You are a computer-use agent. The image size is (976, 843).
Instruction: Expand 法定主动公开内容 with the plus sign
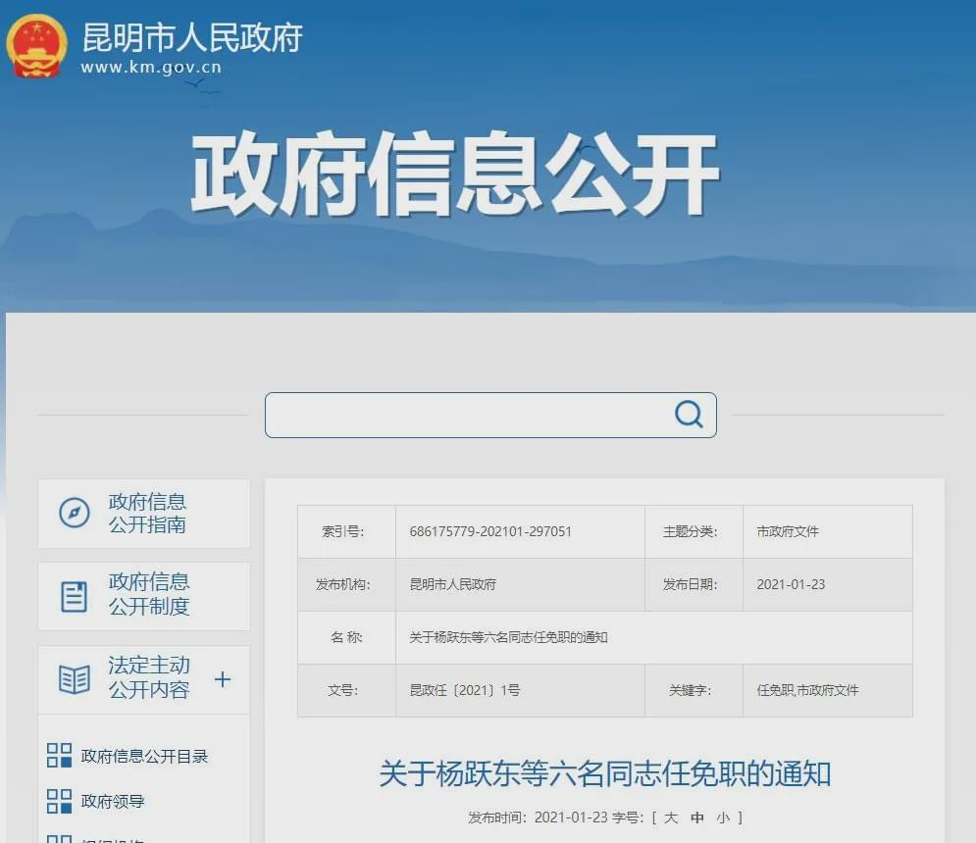coord(223,678)
